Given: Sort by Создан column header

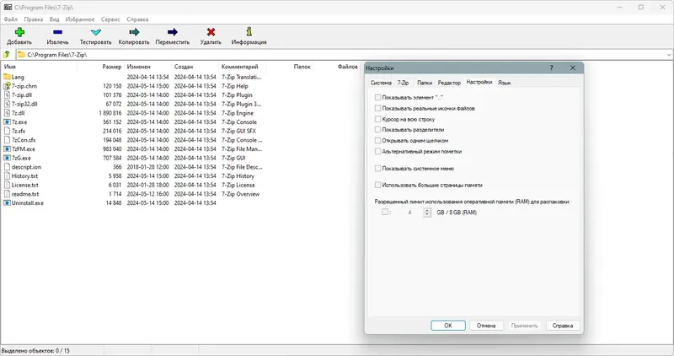Looking at the screenshot, I should [195, 67].
